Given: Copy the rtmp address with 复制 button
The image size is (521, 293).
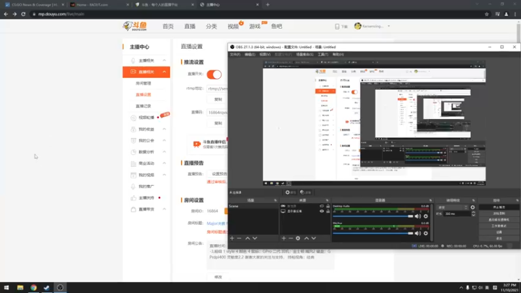Looking at the screenshot, I should click(x=218, y=100).
